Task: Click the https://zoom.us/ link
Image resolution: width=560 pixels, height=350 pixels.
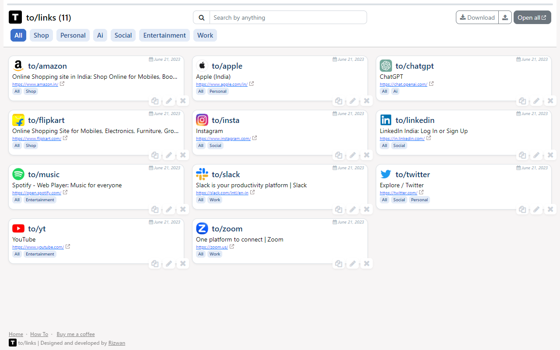Action: tap(212, 247)
